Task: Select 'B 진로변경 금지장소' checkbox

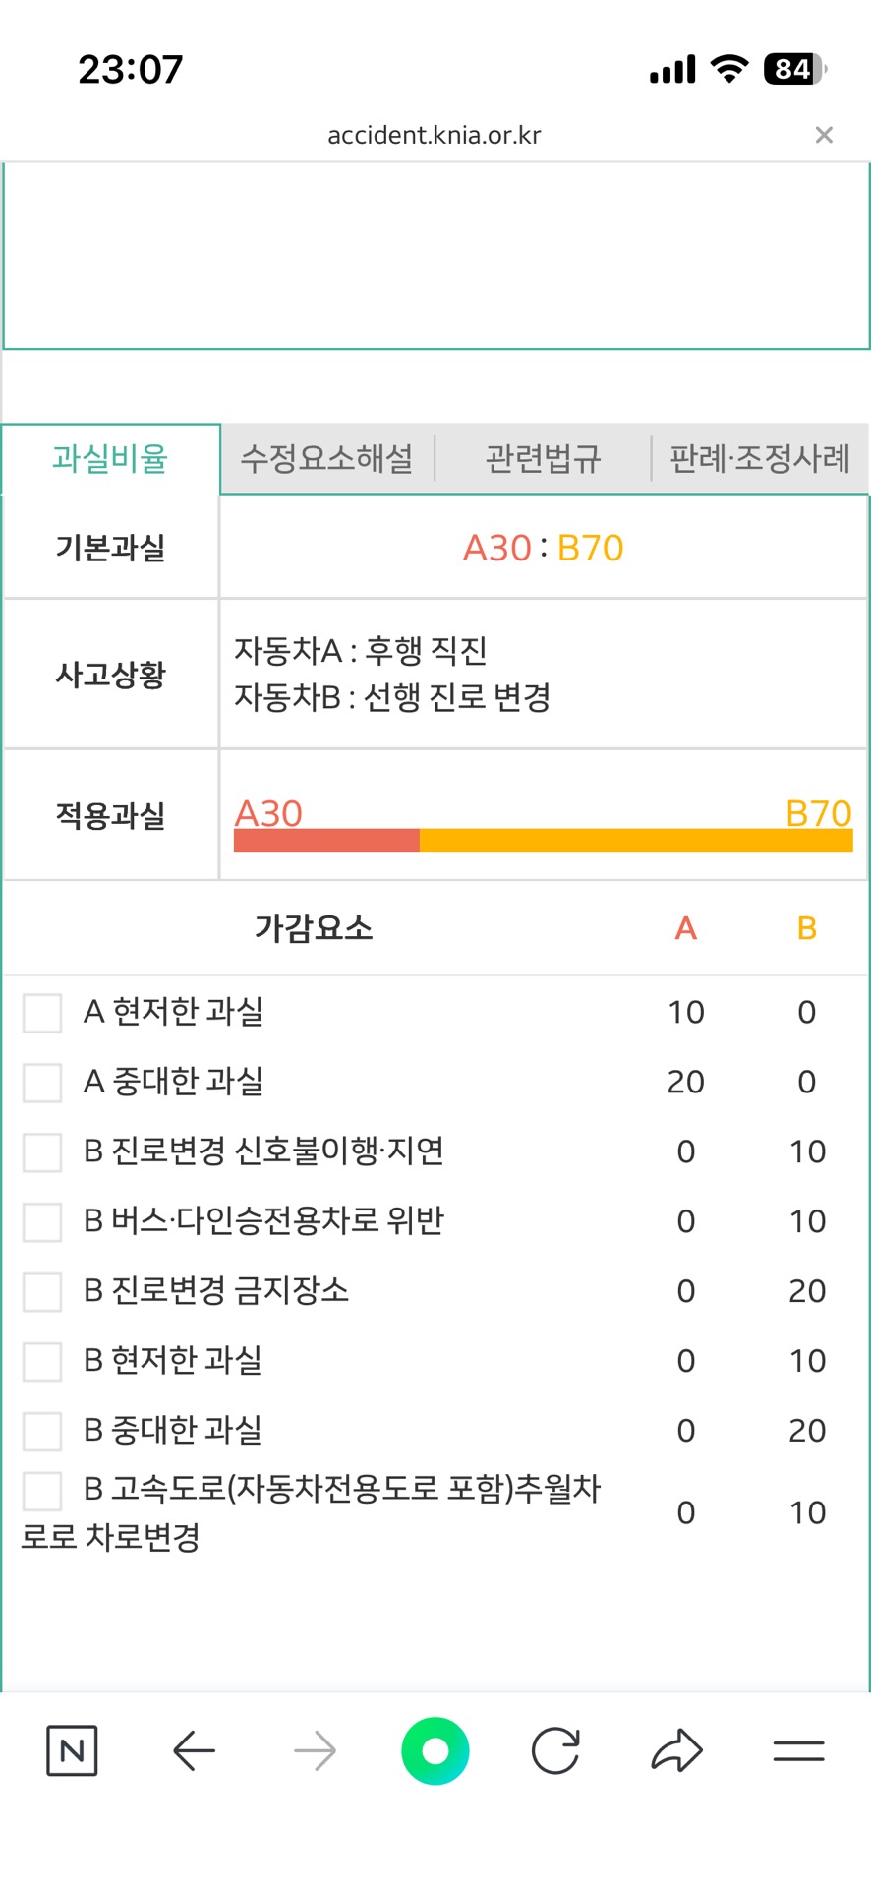Action: (42, 1291)
